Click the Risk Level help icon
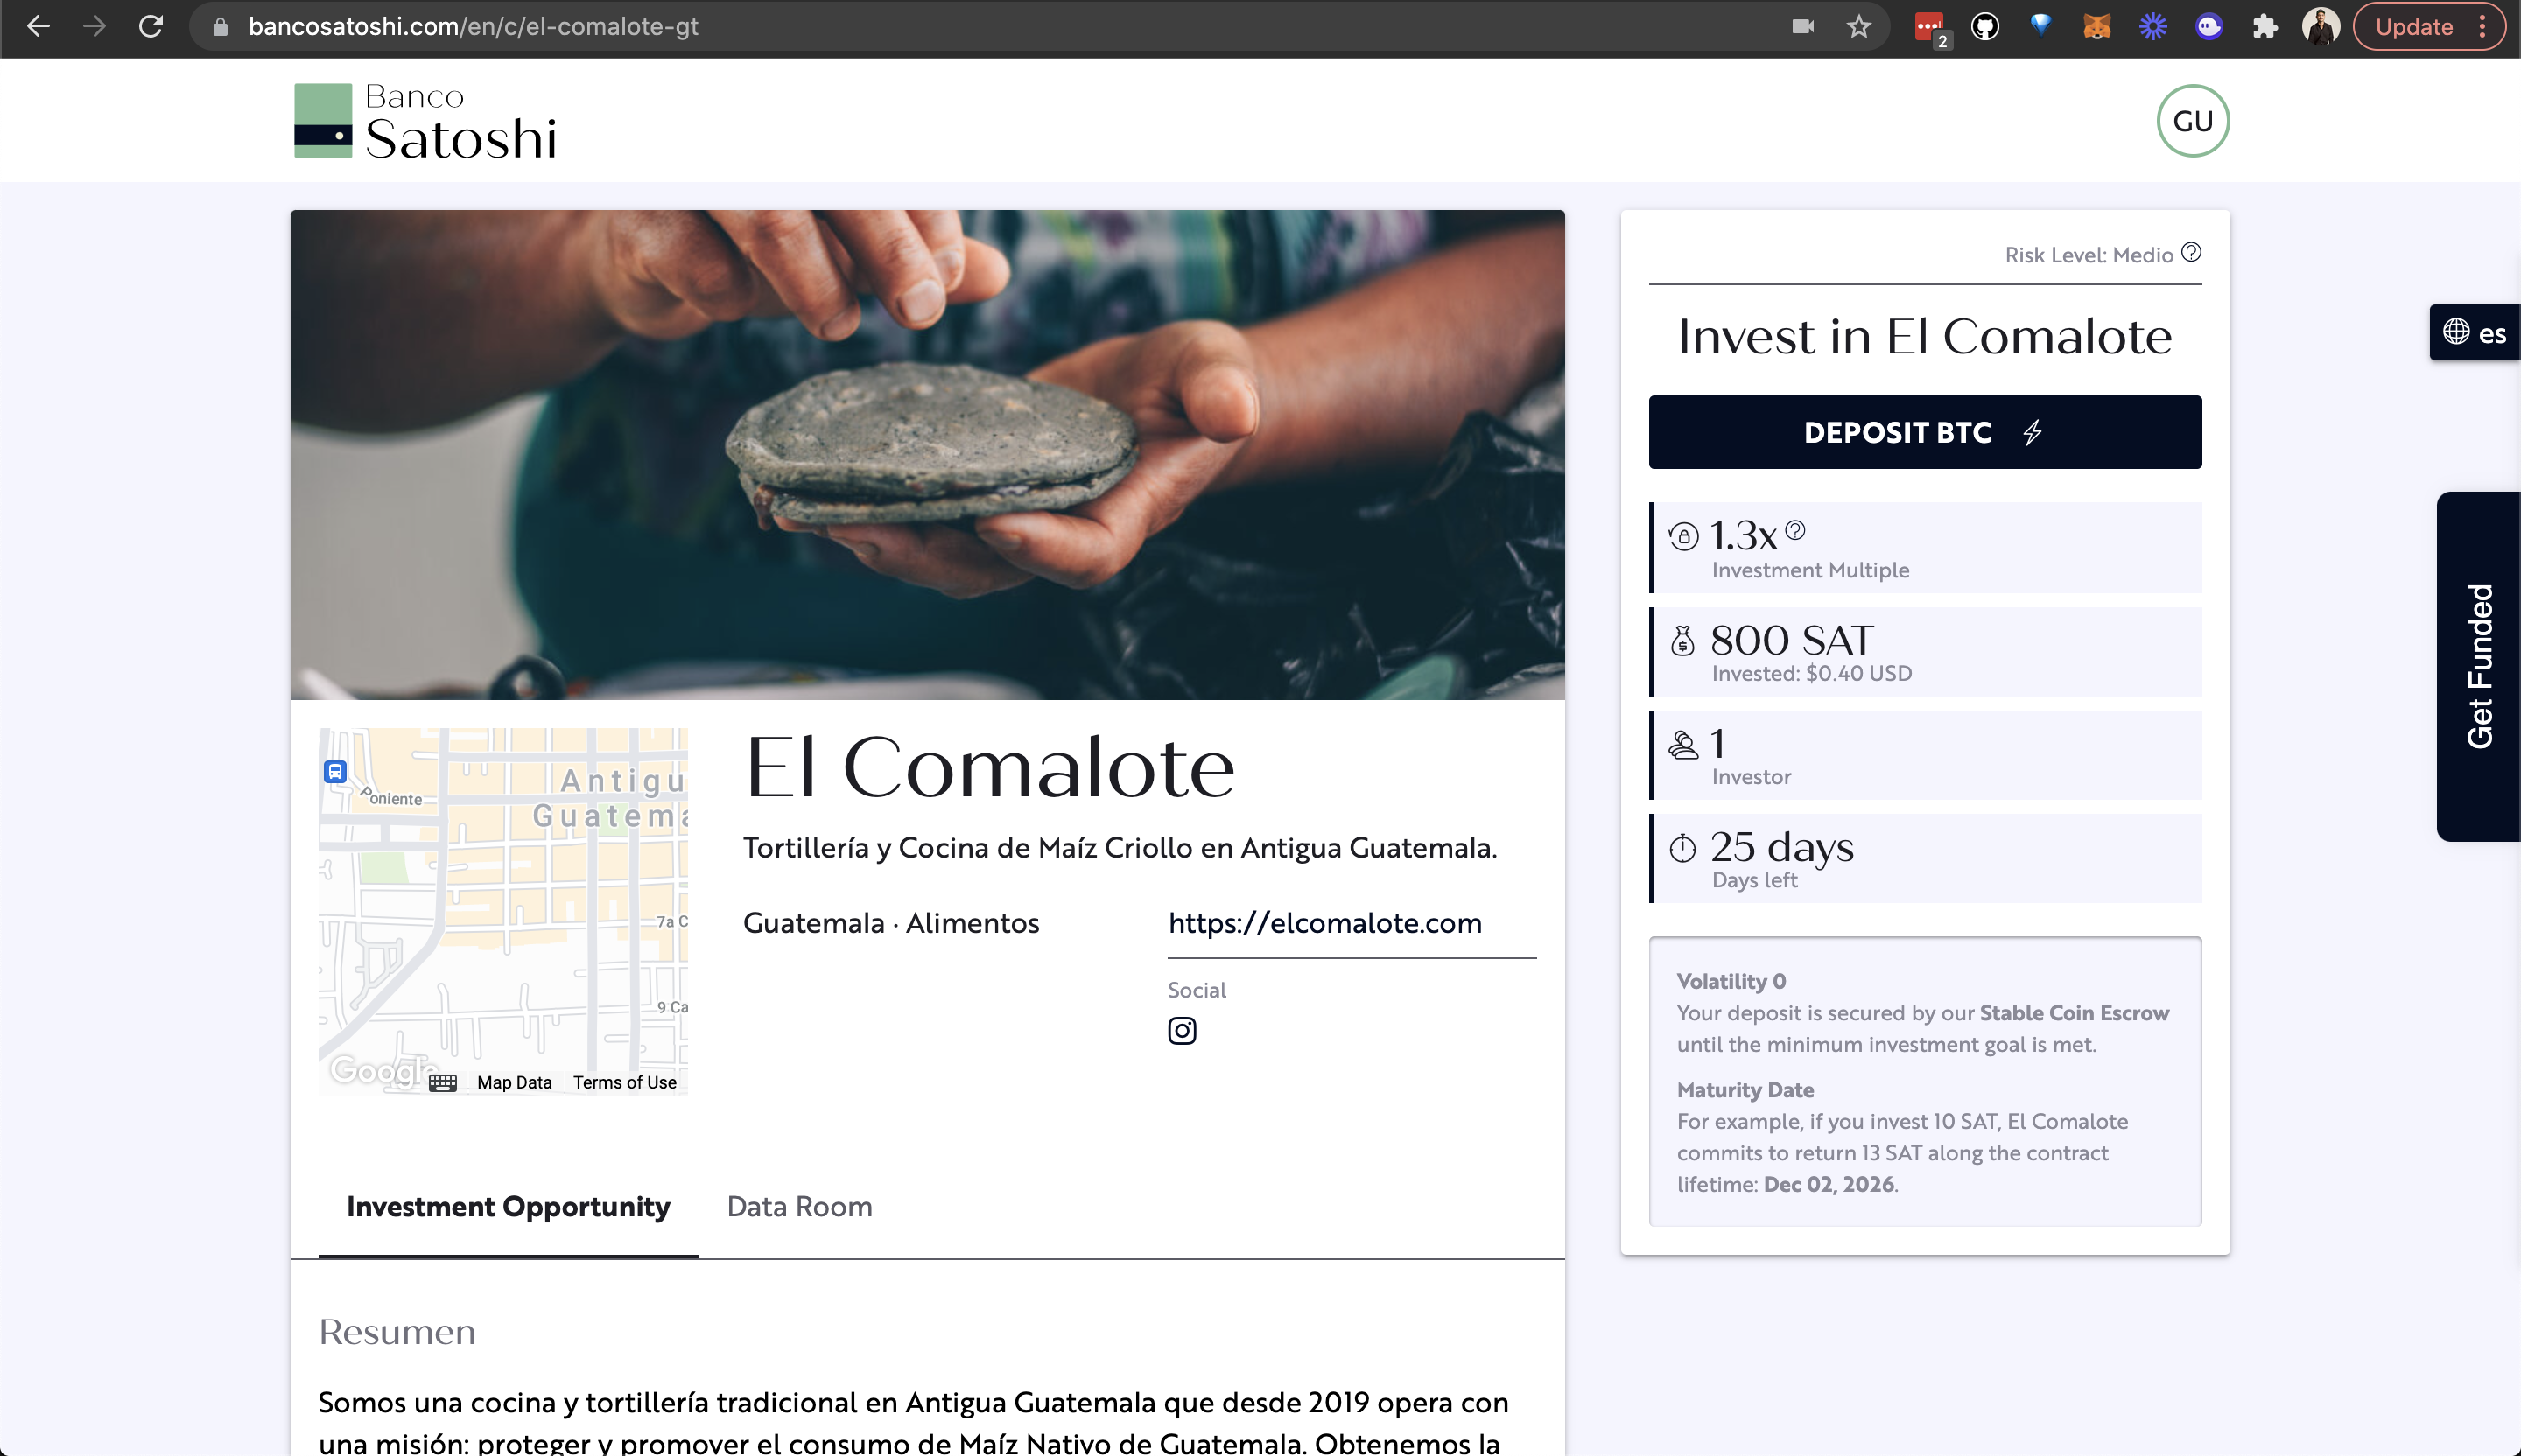Image resolution: width=2521 pixels, height=1456 pixels. click(x=2191, y=252)
